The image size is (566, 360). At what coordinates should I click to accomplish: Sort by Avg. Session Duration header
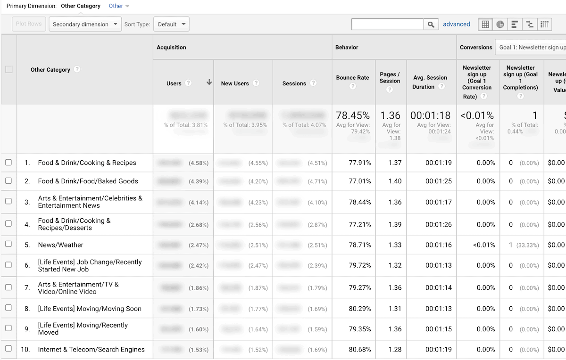point(430,82)
